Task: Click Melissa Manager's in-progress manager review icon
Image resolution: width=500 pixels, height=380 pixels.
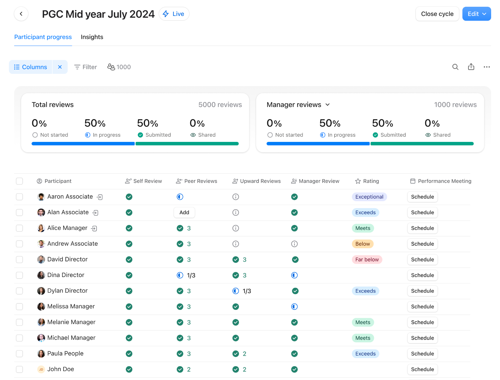Action: click(294, 306)
